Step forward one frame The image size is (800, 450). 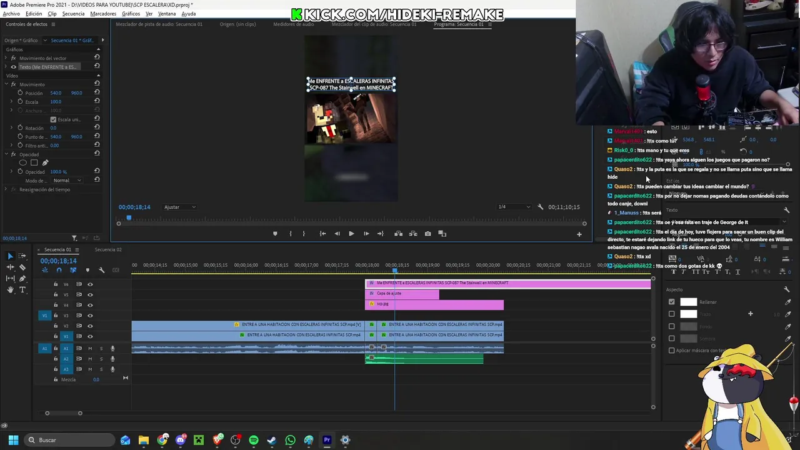tap(366, 234)
